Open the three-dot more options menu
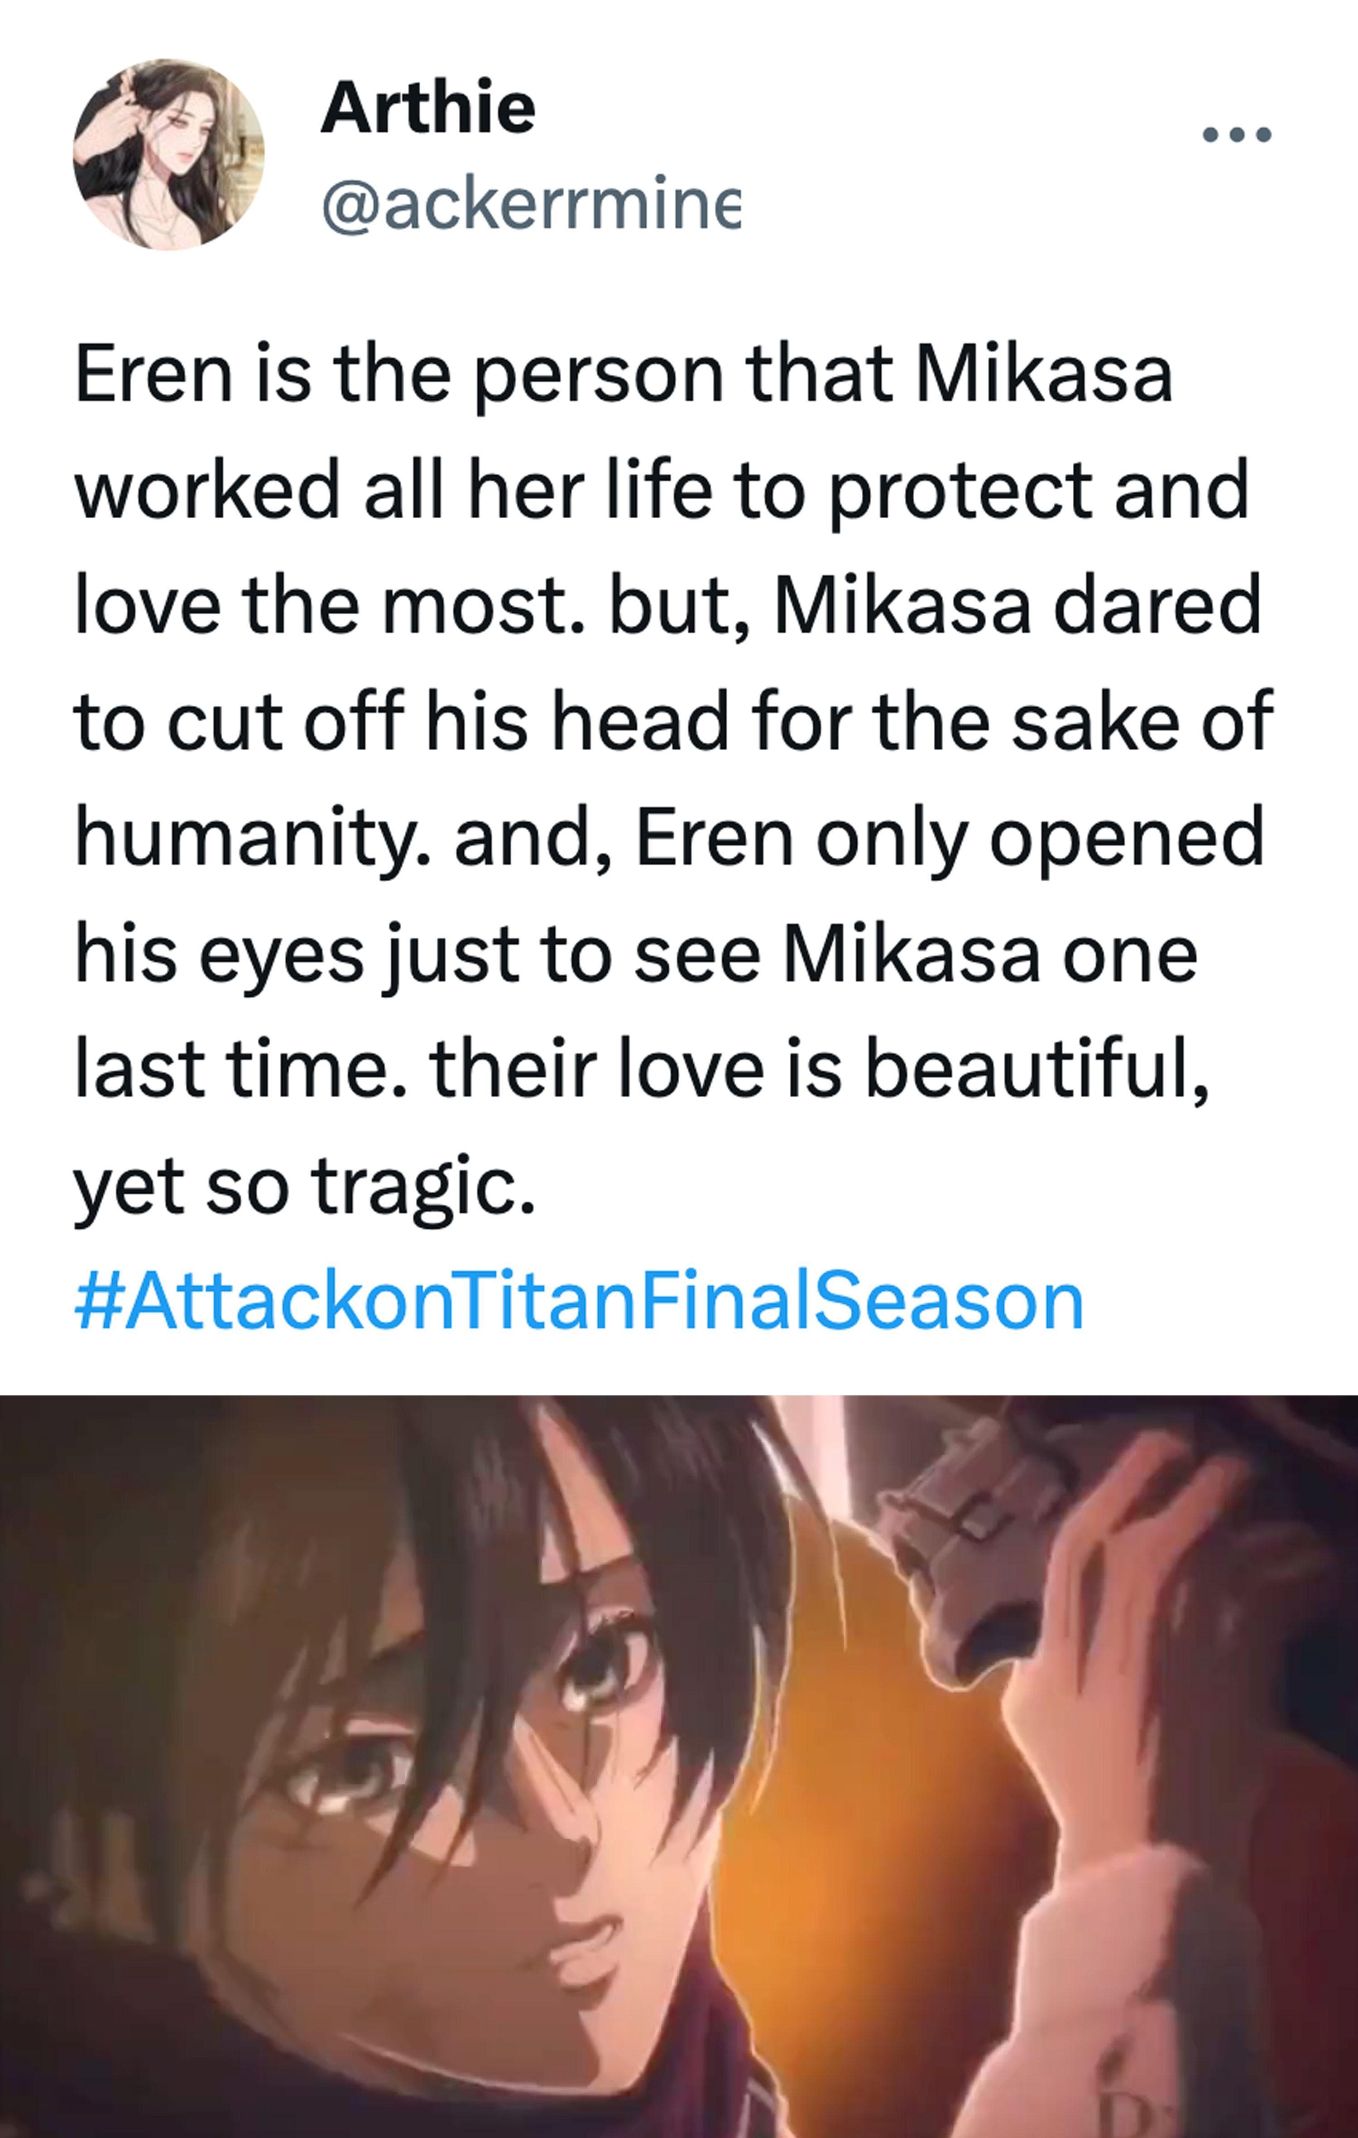 (1237, 136)
